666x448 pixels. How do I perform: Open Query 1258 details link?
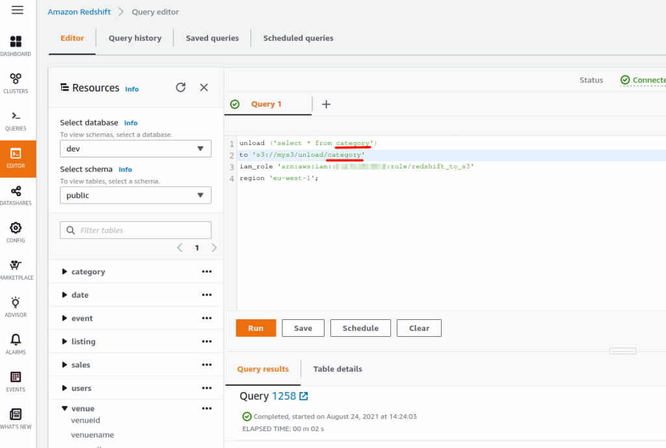click(285, 395)
